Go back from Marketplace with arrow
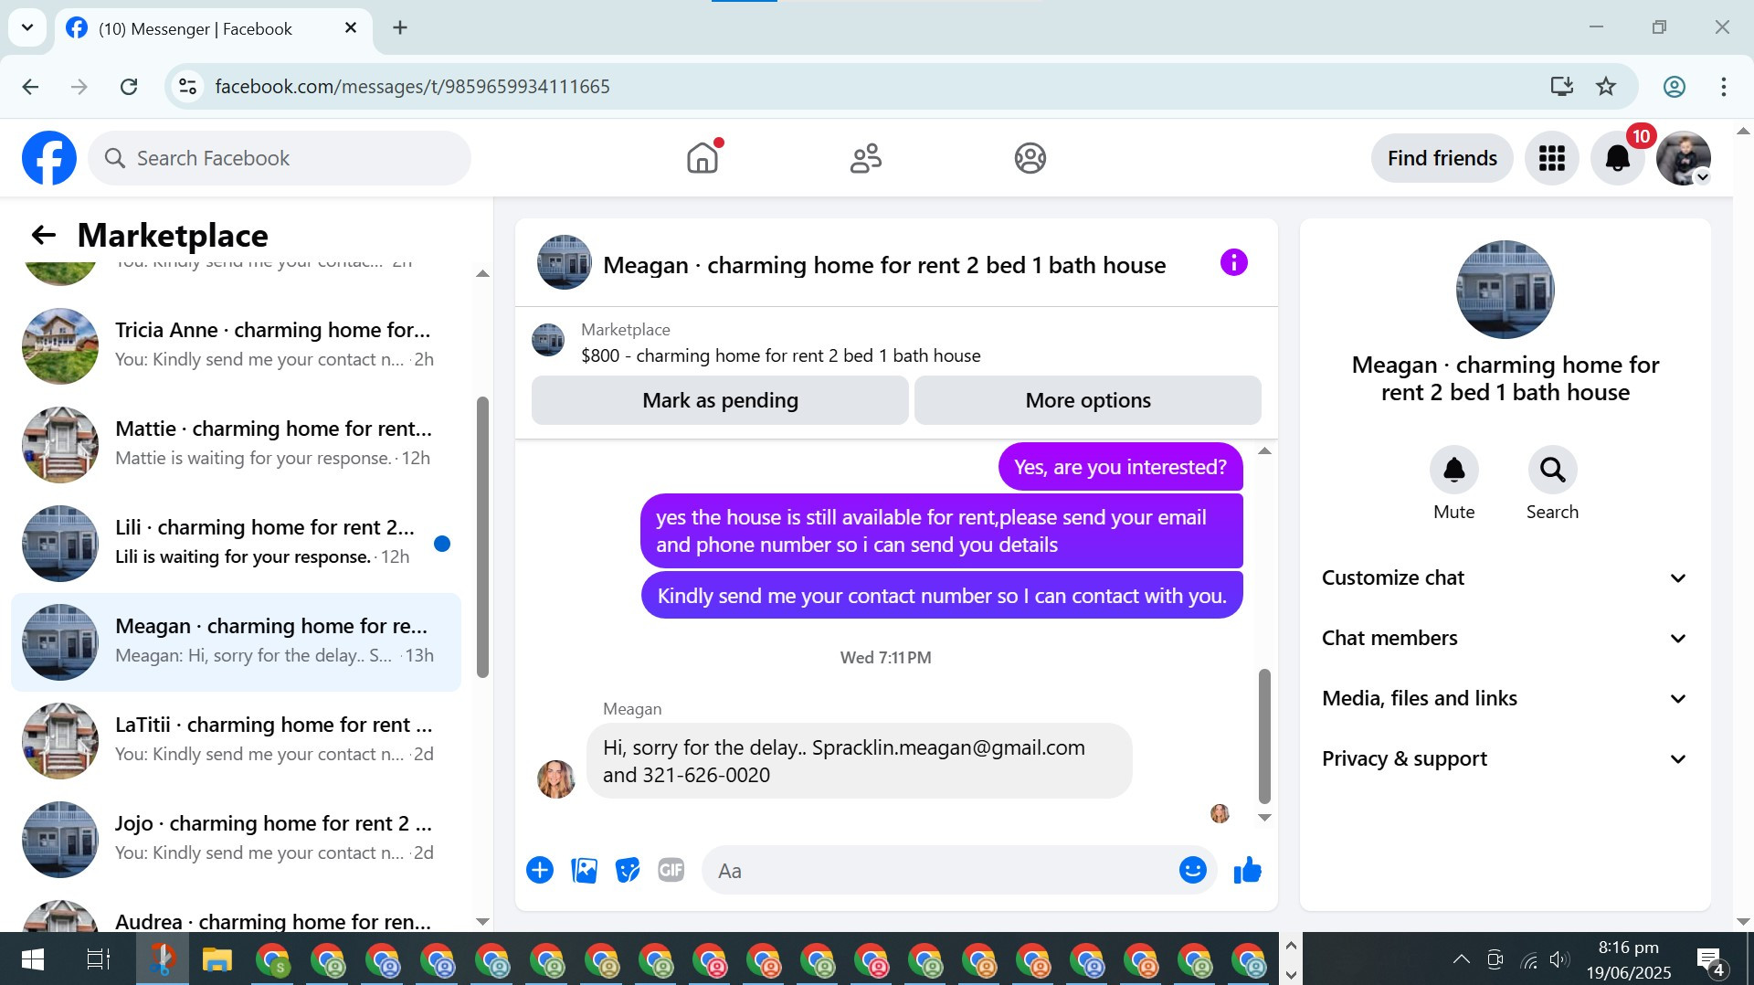Image resolution: width=1754 pixels, height=985 pixels. pyautogui.click(x=43, y=235)
